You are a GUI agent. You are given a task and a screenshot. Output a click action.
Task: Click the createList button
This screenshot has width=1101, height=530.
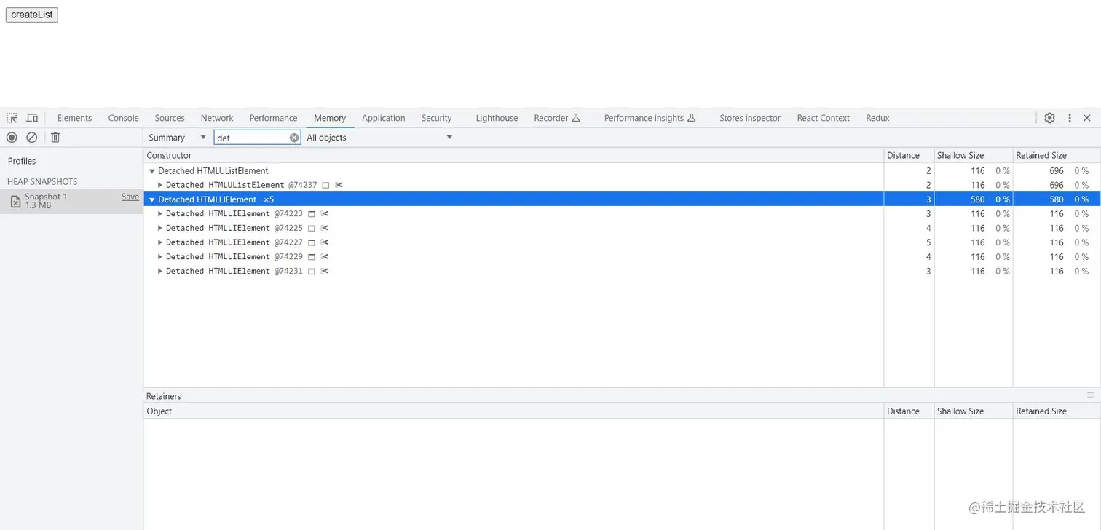coord(32,15)
